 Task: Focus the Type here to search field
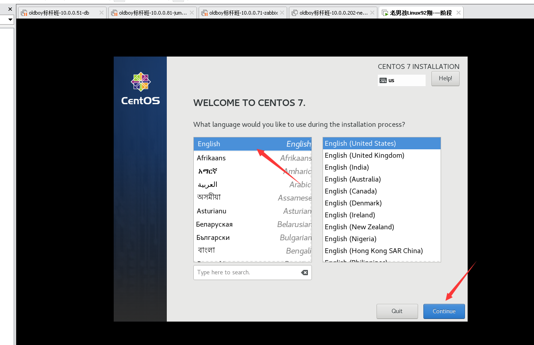[252, 273]
